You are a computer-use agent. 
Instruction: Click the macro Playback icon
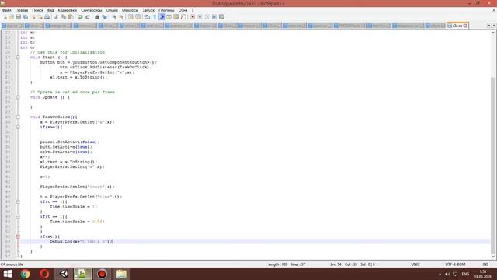[x=207, y=17]
